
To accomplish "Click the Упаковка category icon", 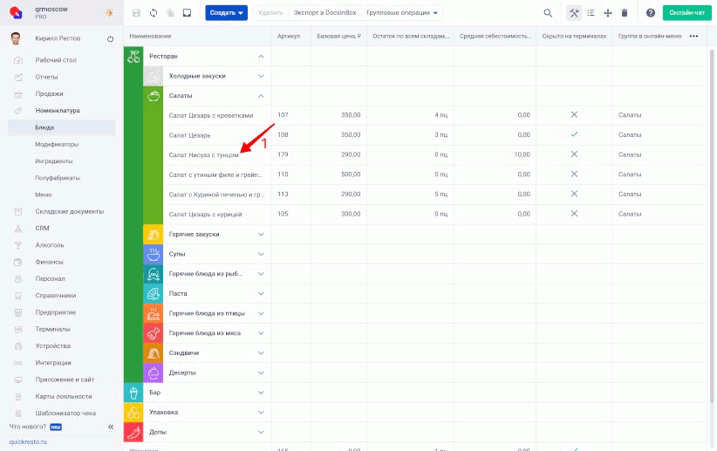I will point(133,412).
